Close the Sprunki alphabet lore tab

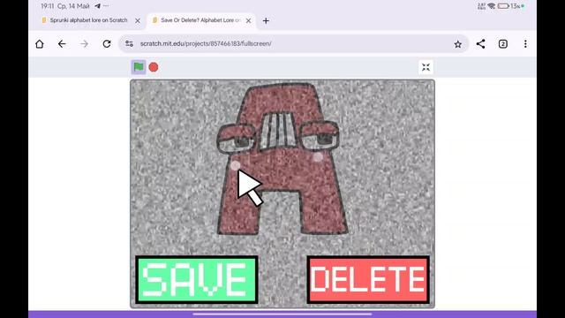pos(138,21)
